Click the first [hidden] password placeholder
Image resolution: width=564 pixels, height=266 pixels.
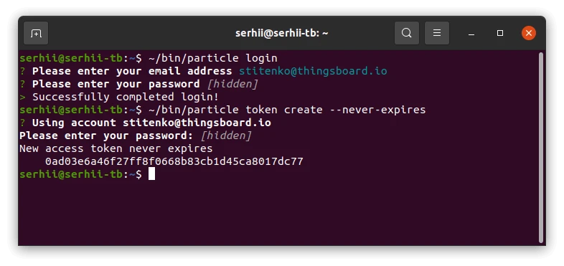pos(232,84)
